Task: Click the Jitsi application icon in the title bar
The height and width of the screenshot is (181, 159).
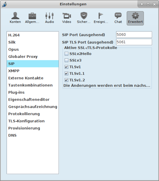Action: pyautogui.click(x=5, y=5)
